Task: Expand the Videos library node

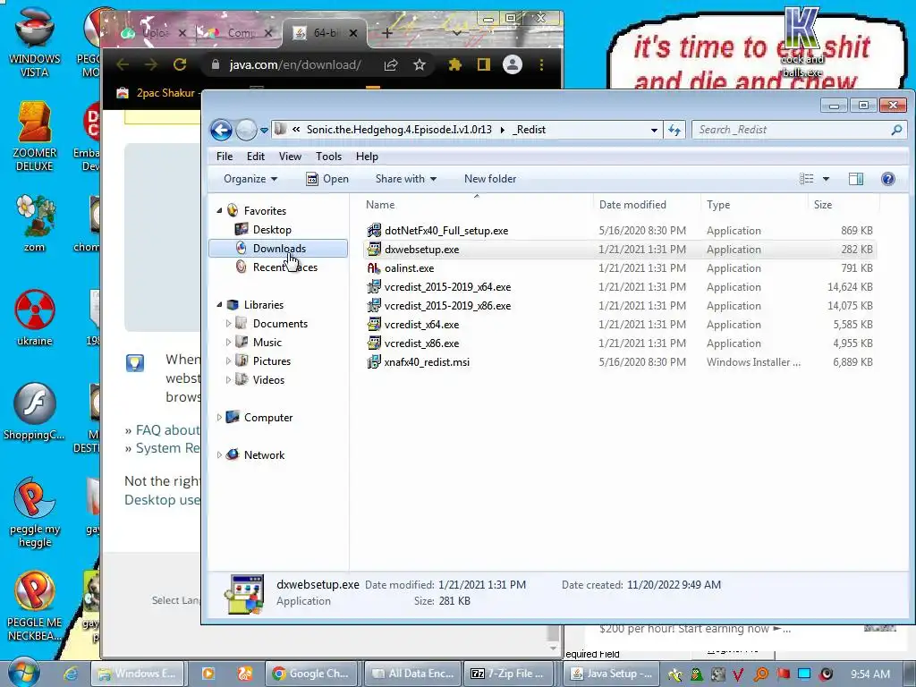Action: (x=228, y=379)
